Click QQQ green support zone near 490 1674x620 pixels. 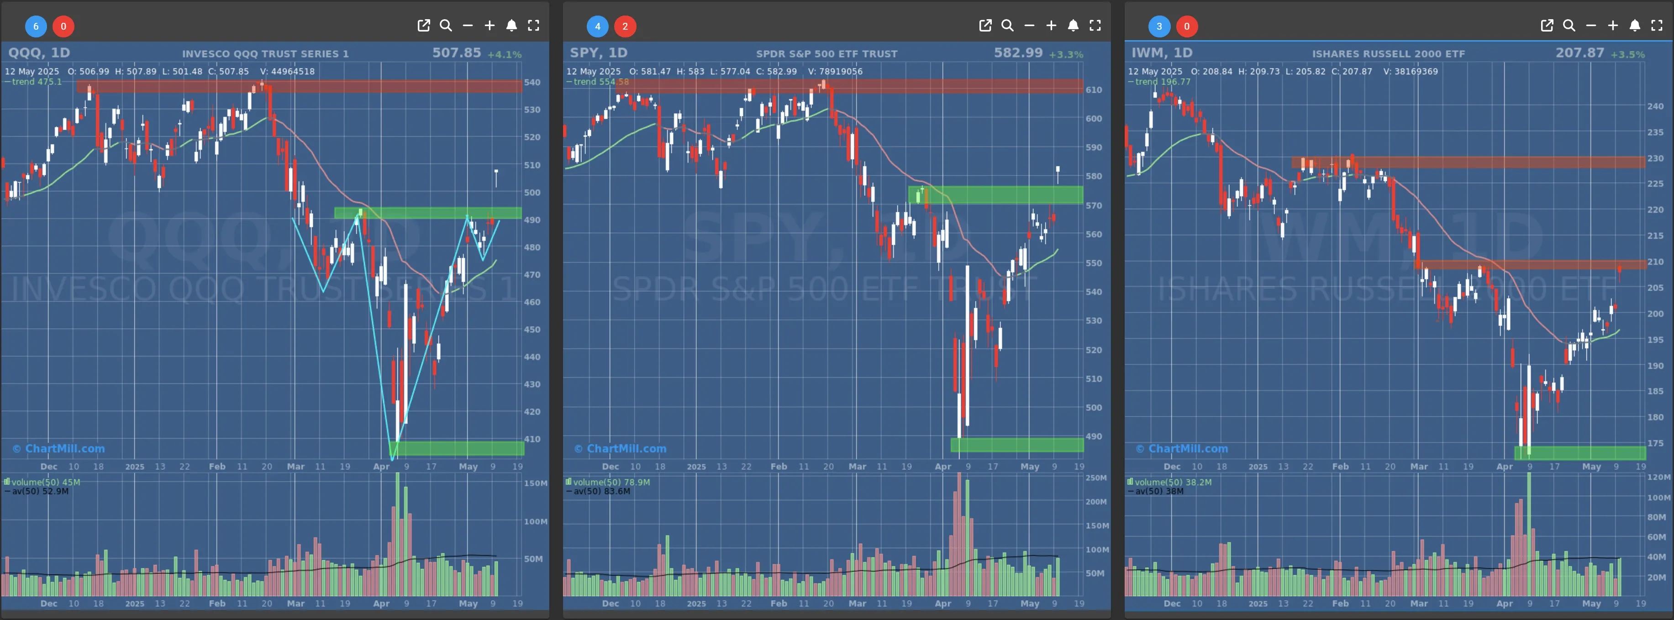click(x=427, y=212)
